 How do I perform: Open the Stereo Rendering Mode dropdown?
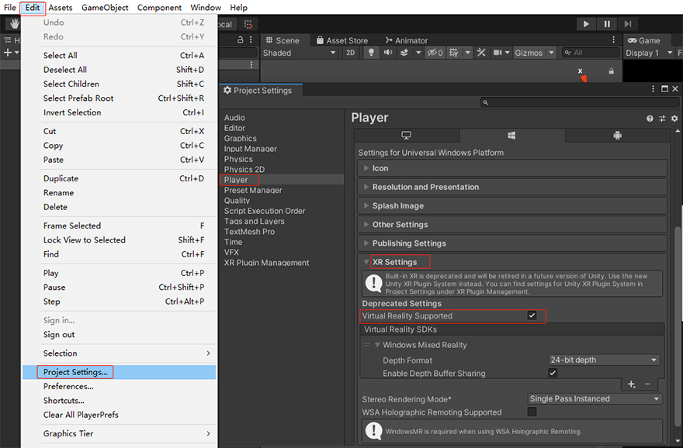coord(595,398)
